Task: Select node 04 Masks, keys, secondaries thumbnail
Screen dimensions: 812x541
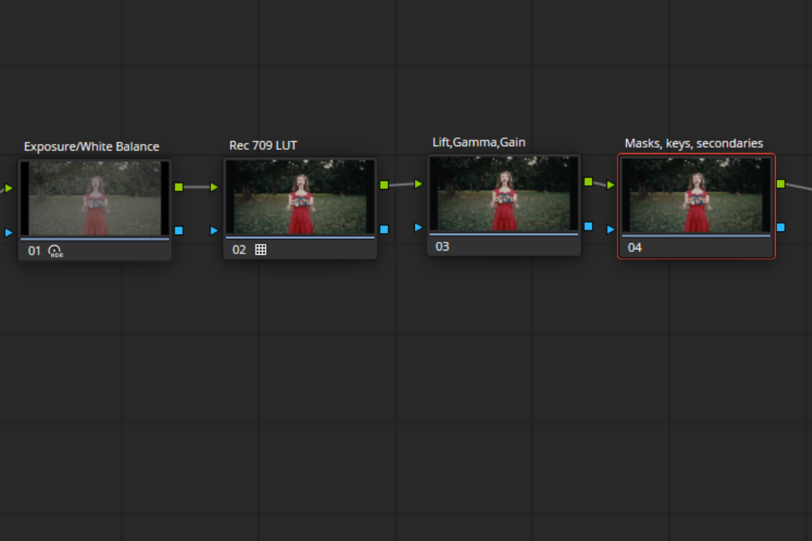Action: (x=696, y=195)
